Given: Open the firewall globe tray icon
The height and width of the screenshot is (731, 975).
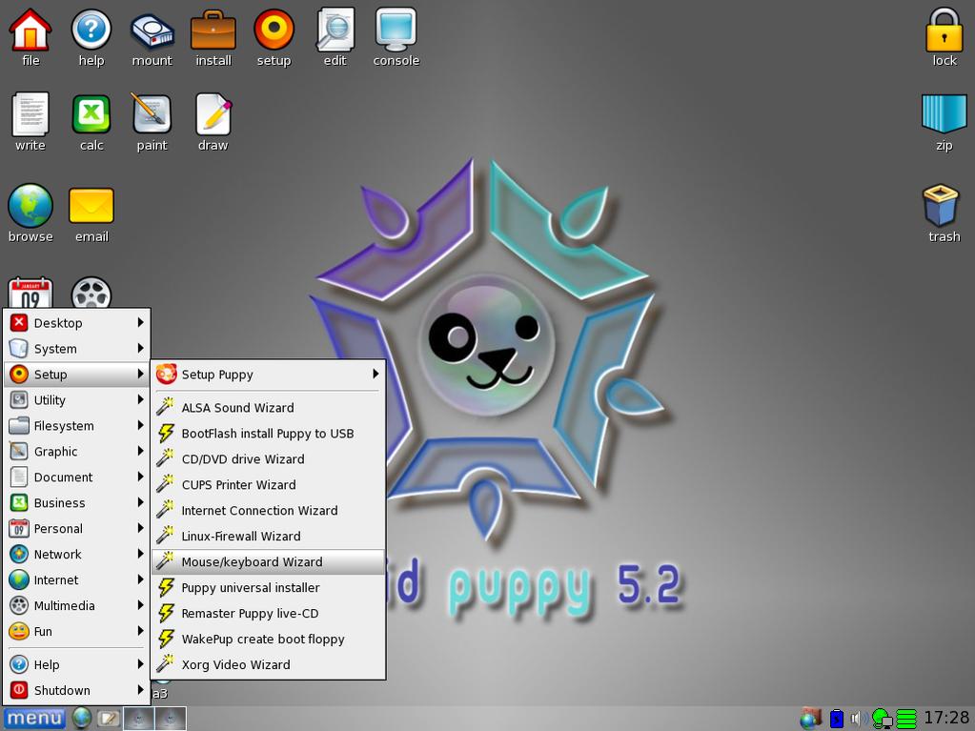Looking at the screenshot, I should (811, 718).
